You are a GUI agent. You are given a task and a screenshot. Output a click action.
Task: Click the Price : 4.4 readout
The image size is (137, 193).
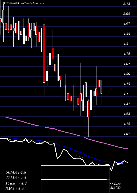click(16, 183)
